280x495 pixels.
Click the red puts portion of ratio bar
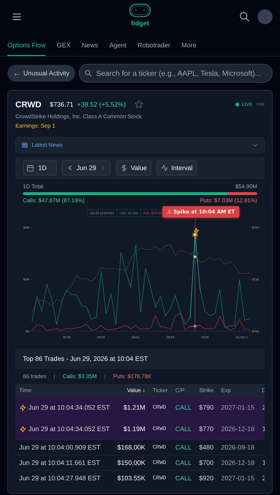coord(242,193)
